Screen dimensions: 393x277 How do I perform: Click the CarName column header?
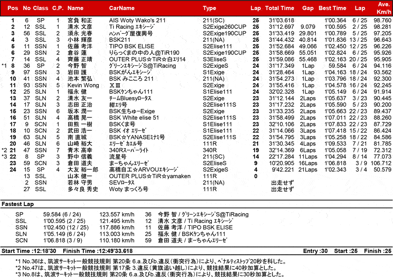[x=121, y=8]
